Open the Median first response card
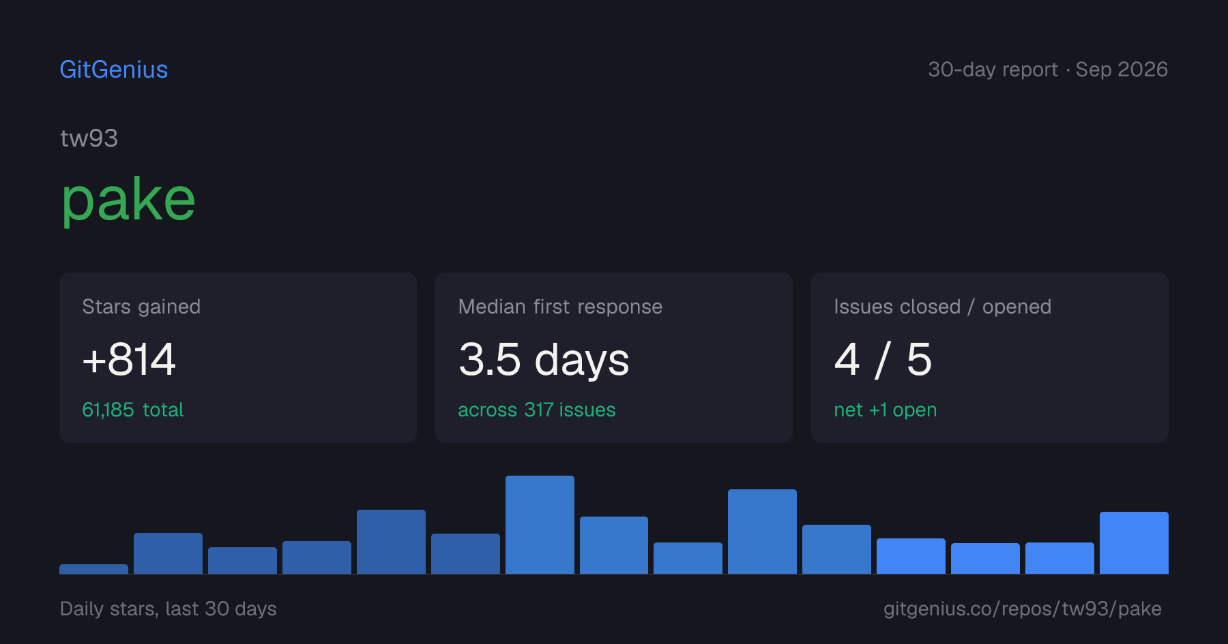1228x644 pixels. 614,358
